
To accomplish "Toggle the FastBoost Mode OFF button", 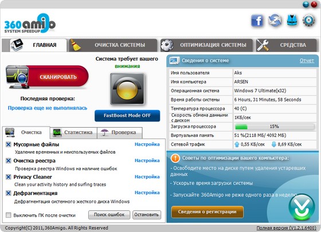I will tap(127, 116).
